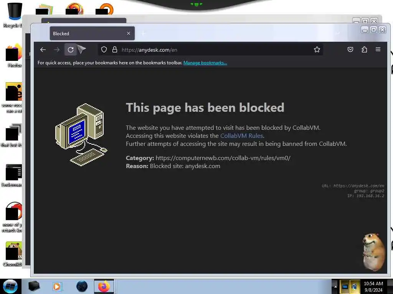Click the hamster figure on the desktop
Image resolution: width=393 pixels, height=294 pixels.
(374, 252)
